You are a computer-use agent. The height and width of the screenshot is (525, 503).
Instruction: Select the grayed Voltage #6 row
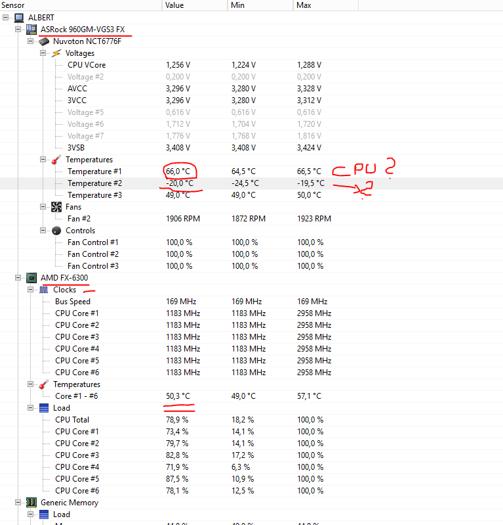point(251,124)
